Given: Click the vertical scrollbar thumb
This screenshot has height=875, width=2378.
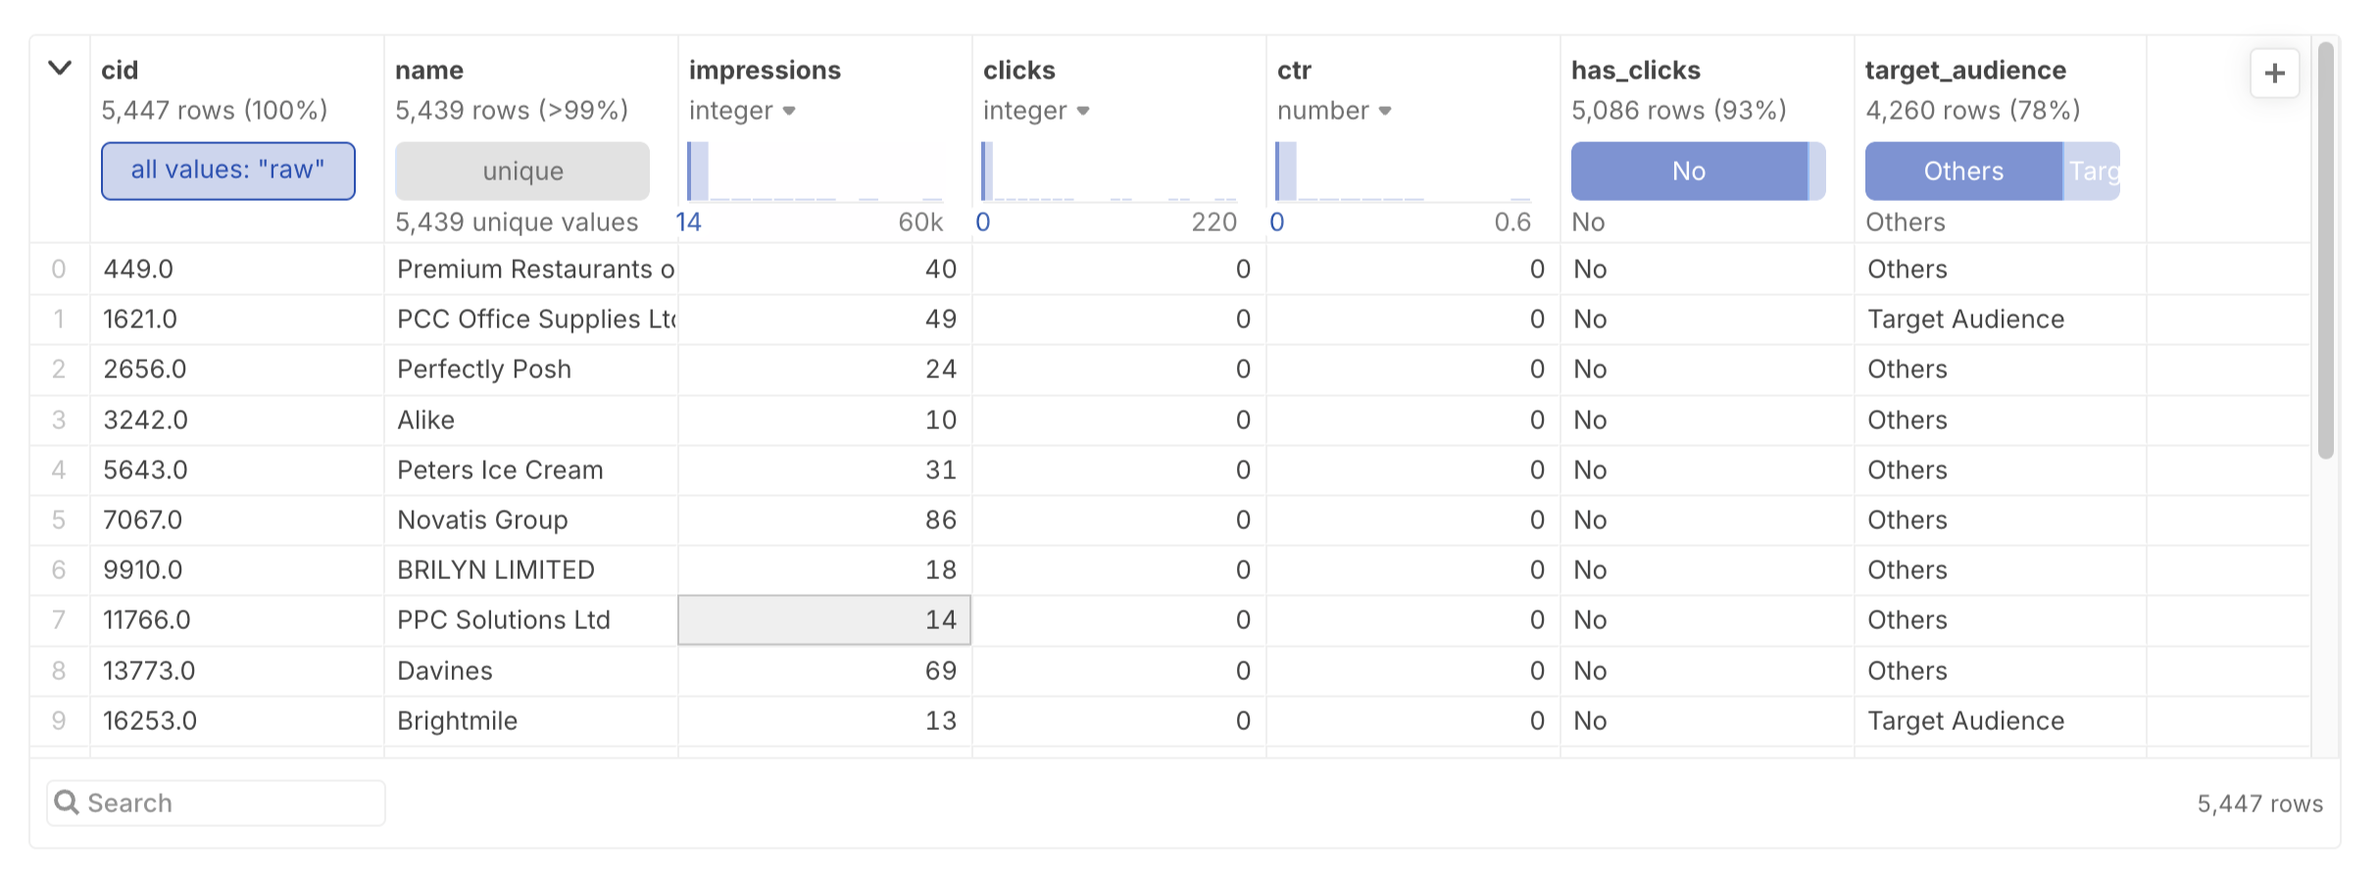Looking at the screenshot, I should tap(2325, 250).
